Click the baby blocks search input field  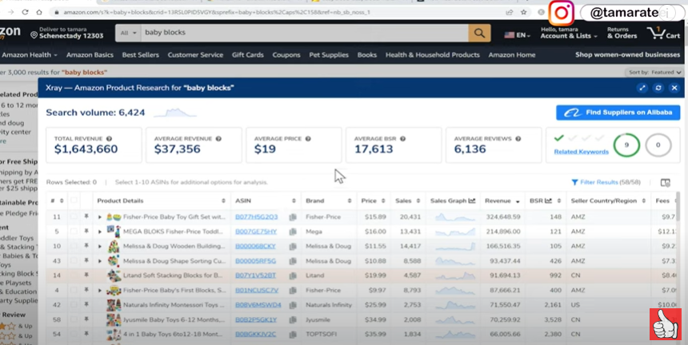(305, 33)
